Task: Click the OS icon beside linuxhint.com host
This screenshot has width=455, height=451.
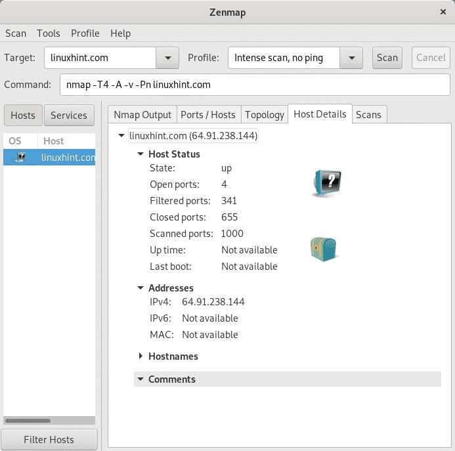Action: point(20,158)
